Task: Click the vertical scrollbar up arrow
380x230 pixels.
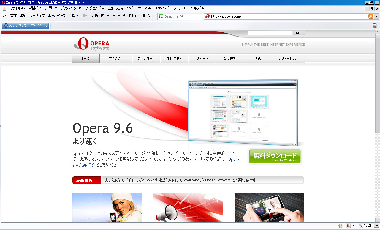Action: [x=378, y=32]
